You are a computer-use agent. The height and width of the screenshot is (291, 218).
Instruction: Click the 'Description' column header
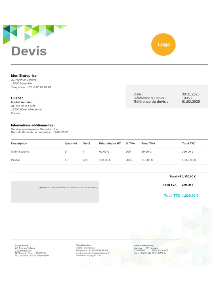19,144
